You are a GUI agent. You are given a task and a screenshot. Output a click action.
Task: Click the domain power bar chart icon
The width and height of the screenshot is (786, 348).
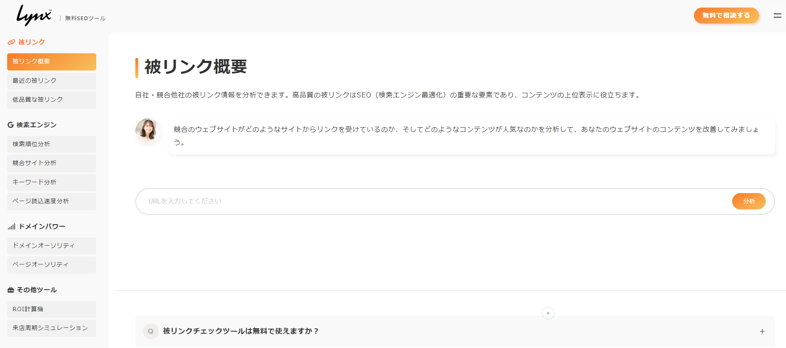(11, 227)
